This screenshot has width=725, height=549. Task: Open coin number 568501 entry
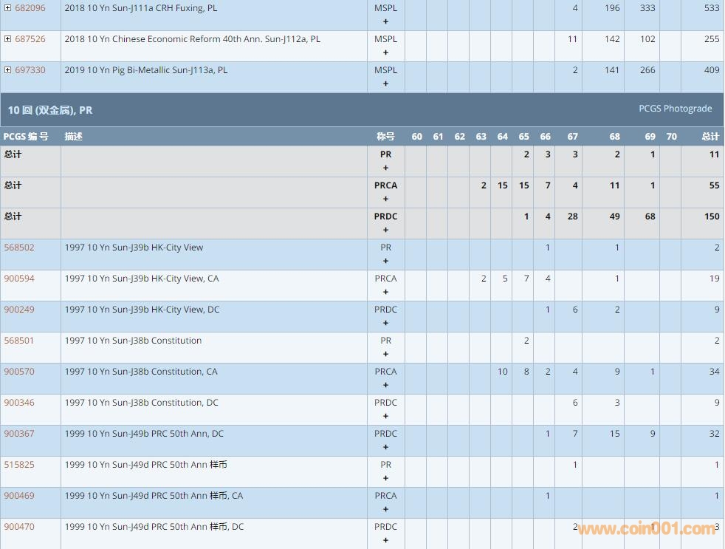[19, 341]
